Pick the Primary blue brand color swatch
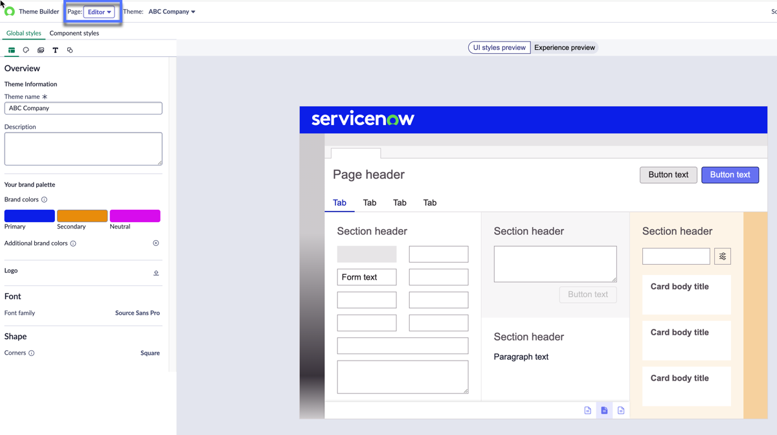 (30, 216)
